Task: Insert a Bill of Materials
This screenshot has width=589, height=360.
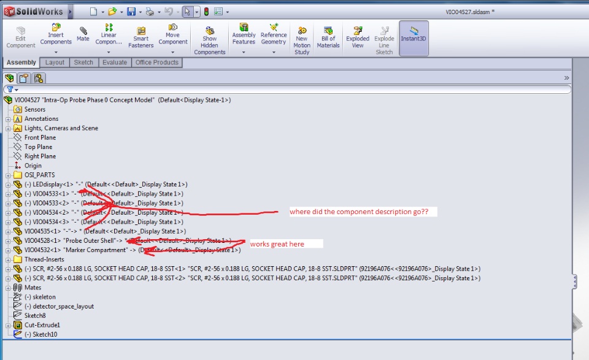Action: point(328,37)
